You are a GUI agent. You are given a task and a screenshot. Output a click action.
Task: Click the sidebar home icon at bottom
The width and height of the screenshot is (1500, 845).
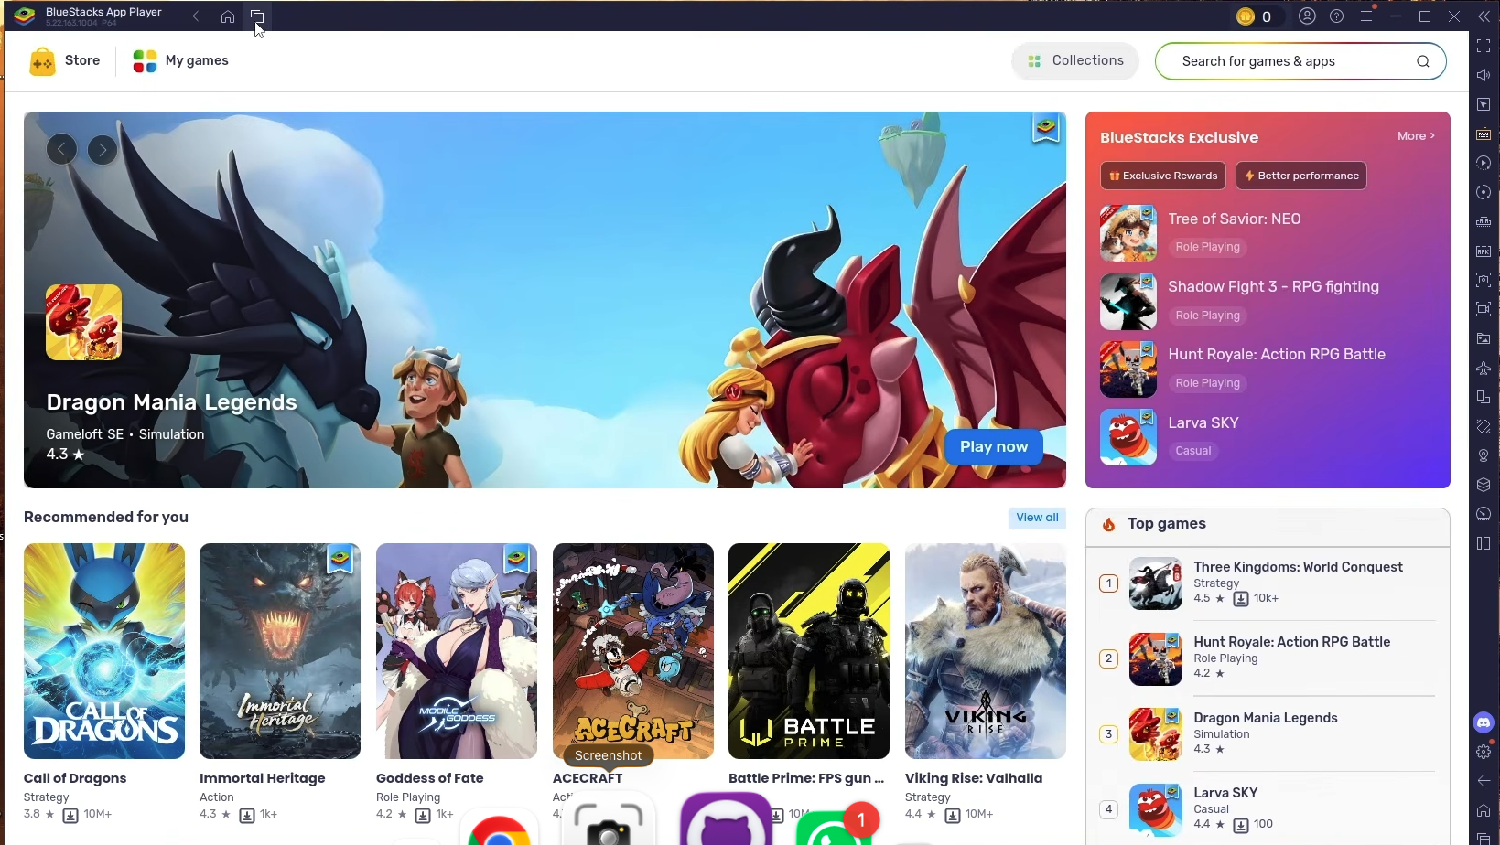[x=1484, y=810]
